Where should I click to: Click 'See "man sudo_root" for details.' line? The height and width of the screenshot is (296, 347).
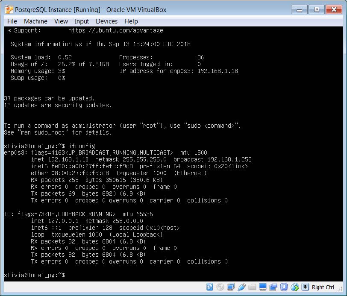(58, 132)
